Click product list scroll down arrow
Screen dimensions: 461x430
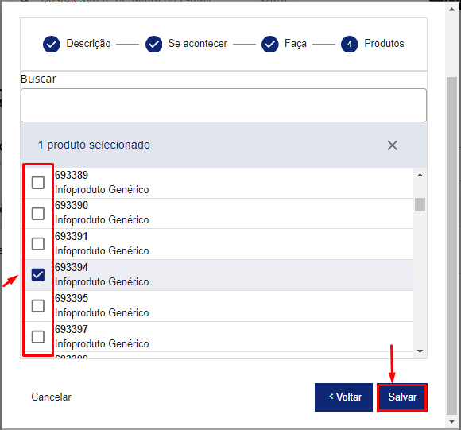click(x=420, y=351)
